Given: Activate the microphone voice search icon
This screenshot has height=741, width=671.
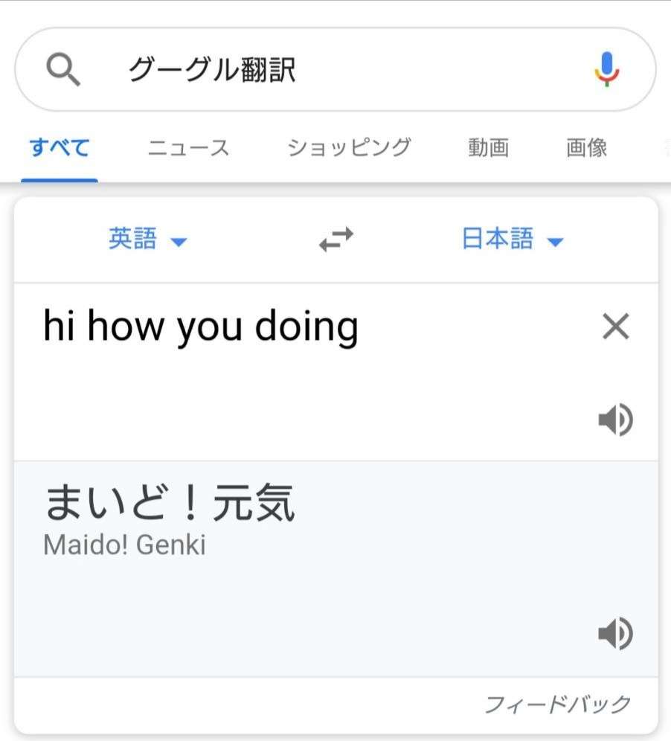Looking at the screenshot, I should (608, 69).
